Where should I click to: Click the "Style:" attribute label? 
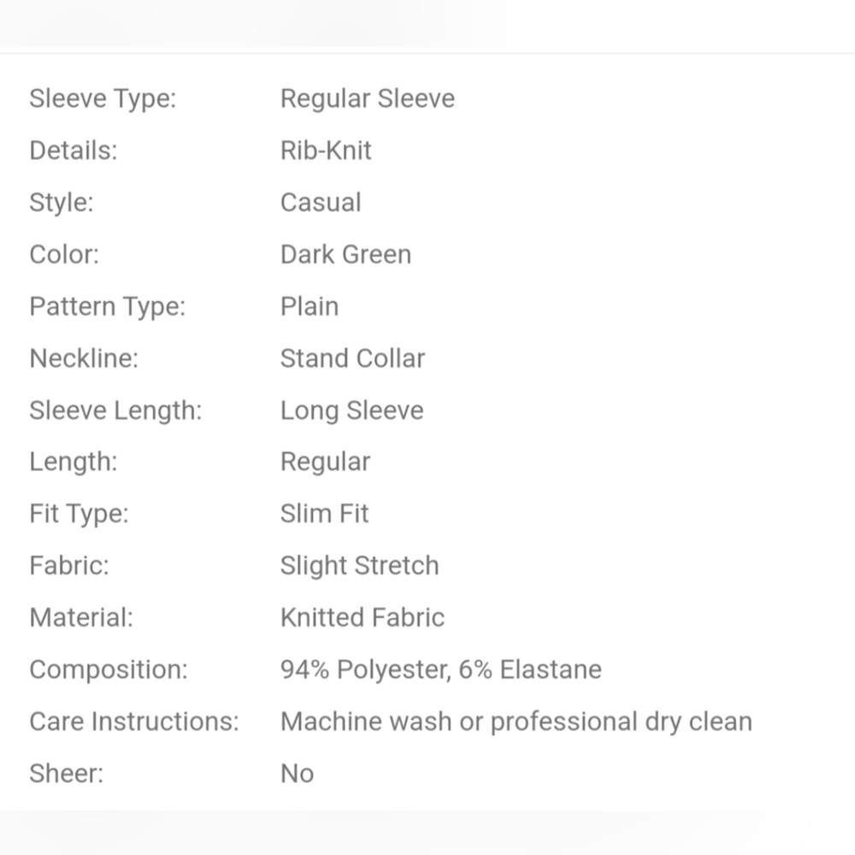[x=62, y=203]
